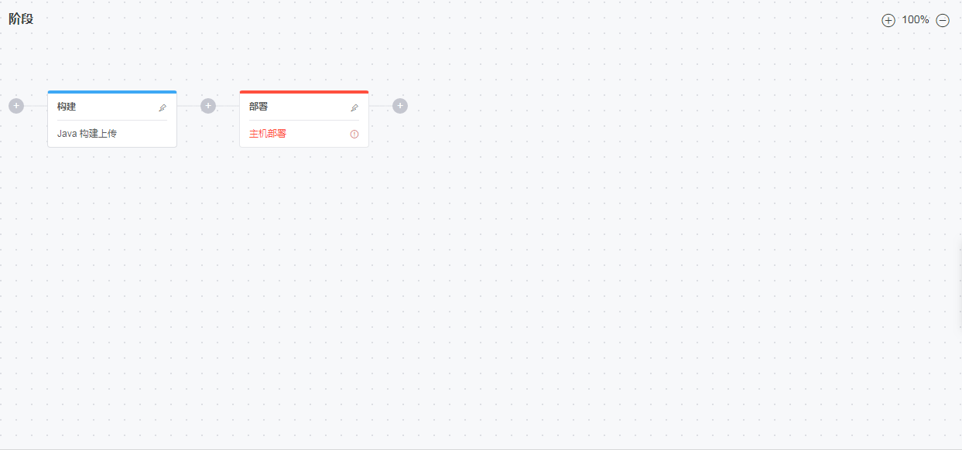This screenshot has height=450, width=962.
Task: Click the warning icon beside 主机部署
Action: 354,134
